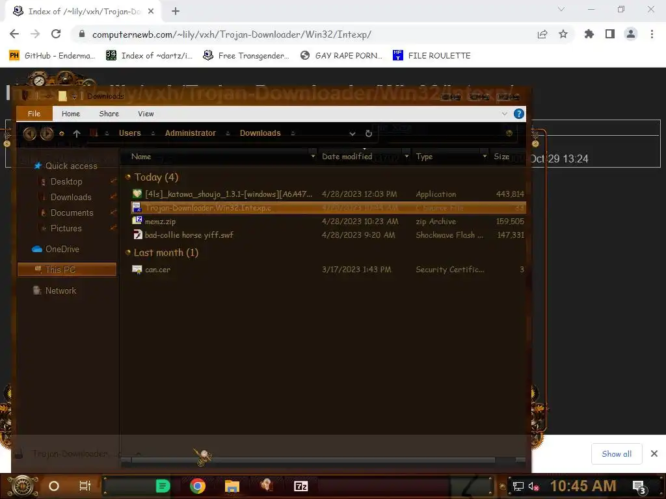The height and width of the screenshot is (499, 666).
Task: Go forward in File Explorer
Action: [x=47, y=133]
